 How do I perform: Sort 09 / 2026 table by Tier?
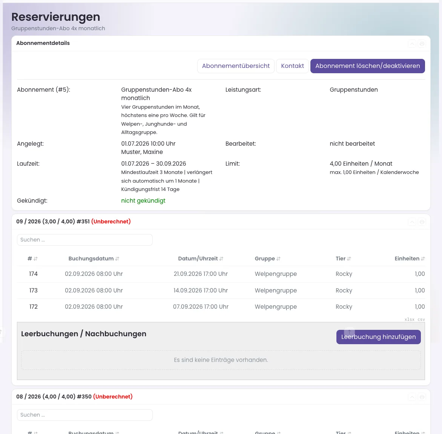(343, 259)
